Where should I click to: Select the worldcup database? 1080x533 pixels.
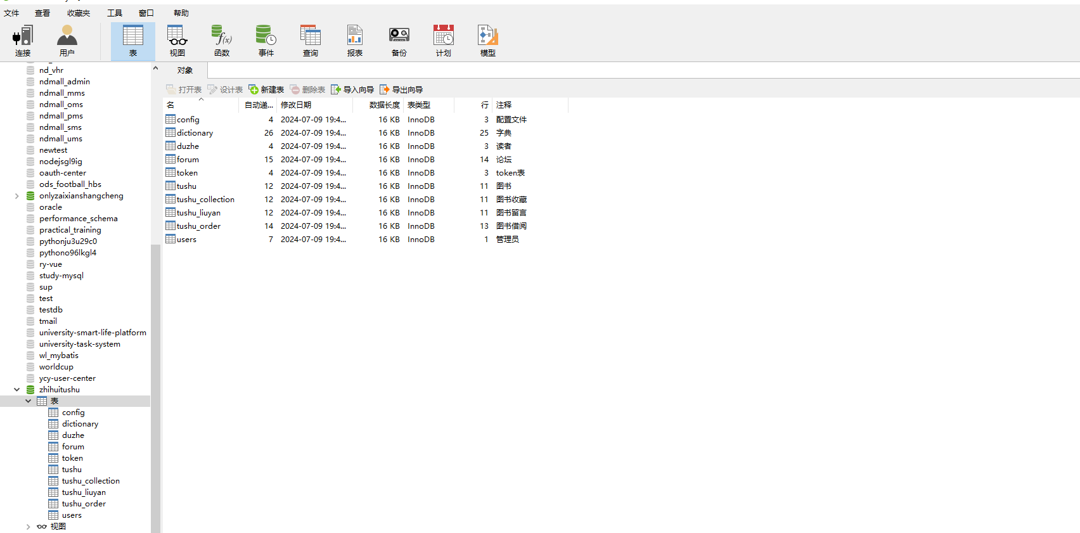(56, 367)
